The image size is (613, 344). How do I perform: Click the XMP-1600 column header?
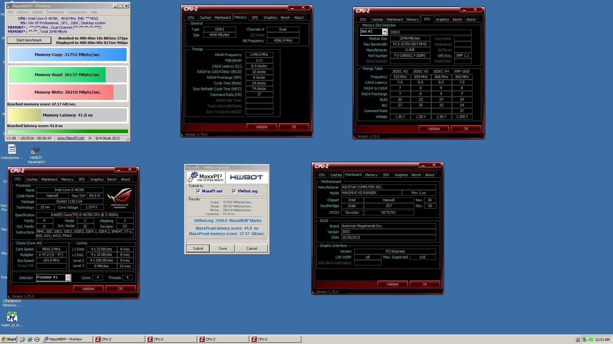tap(462, 72)
